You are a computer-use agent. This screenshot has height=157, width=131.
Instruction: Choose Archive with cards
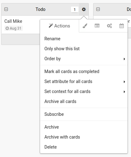pos(84,137)
